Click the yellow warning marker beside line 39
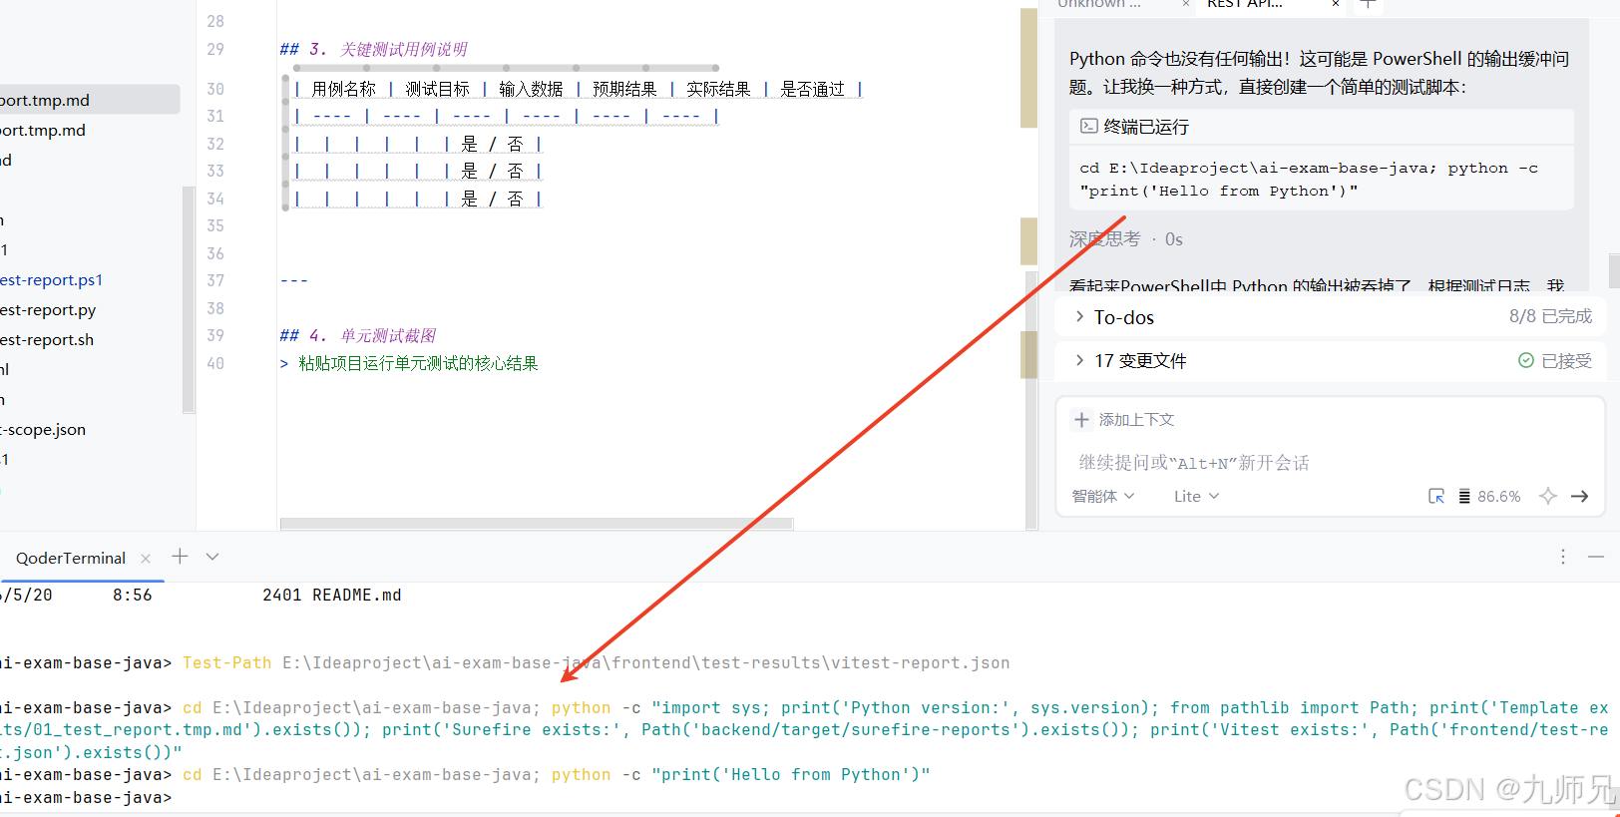The height and width of the screenshot is (817, 1620). click(x=1028, y=354)
